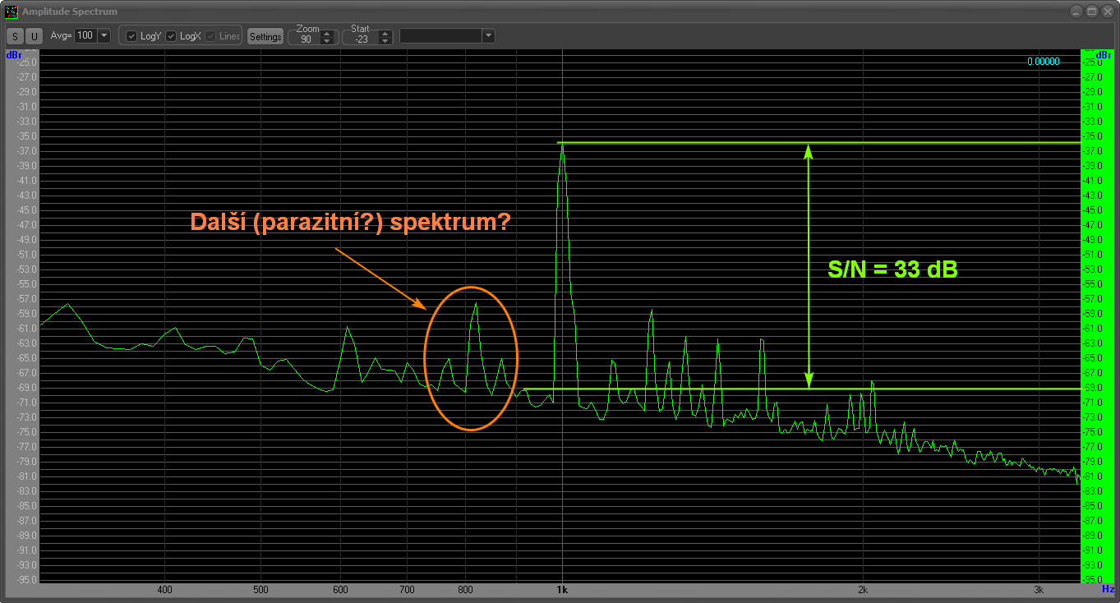Decrease Zoom value with down arrow

click(x=327, y=40)
